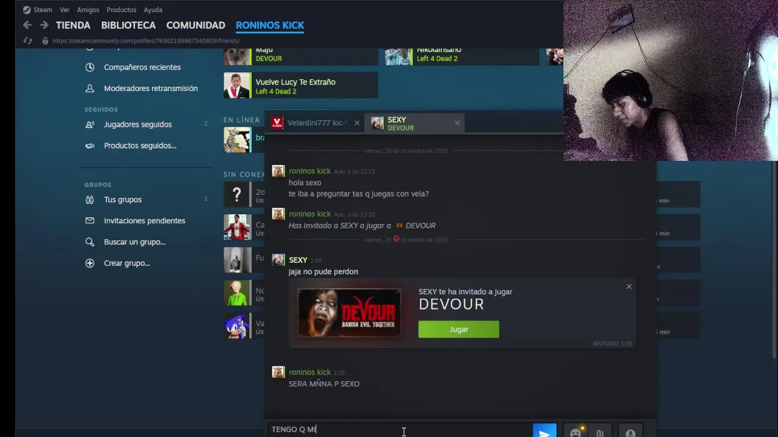Dismiss the DEVOUR invitation card
This screenshot has width=778, height=437.
click(x=629, y=286)
